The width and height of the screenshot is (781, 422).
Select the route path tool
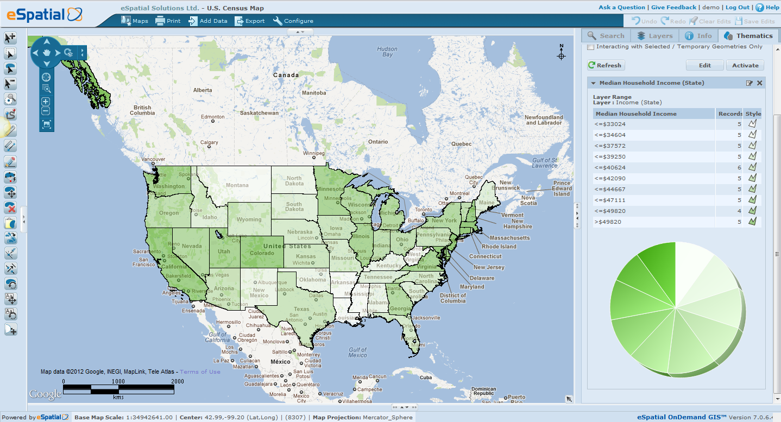[10, 115]
